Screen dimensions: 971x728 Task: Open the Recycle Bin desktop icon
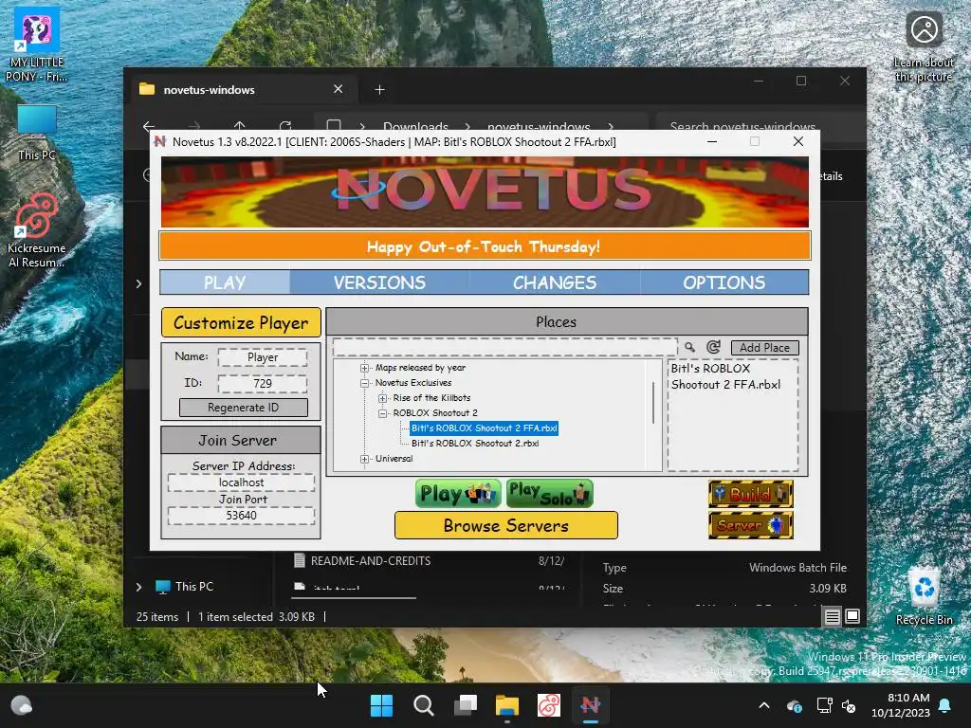(x=924, y=596)
